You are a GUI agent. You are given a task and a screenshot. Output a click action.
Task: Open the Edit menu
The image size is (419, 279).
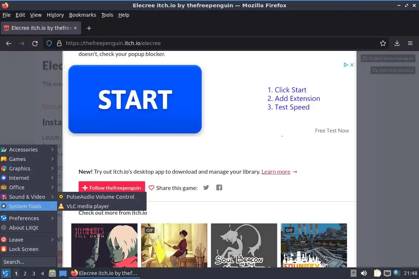(20, 15)
